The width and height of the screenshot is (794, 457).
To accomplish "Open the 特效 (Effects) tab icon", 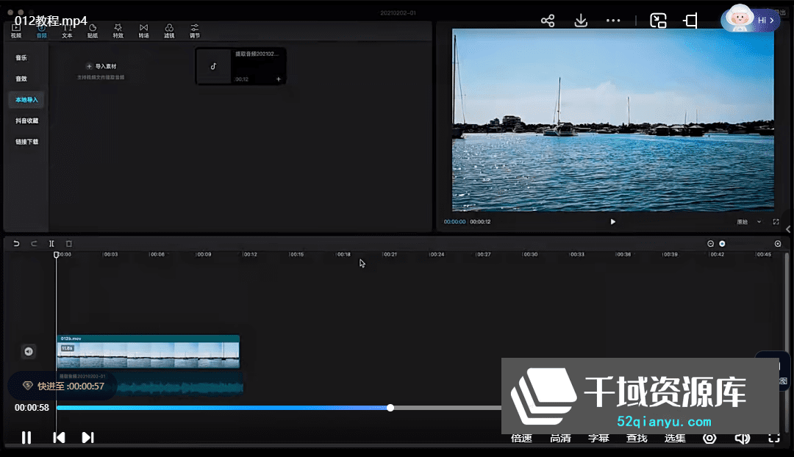I will point(118,31).
